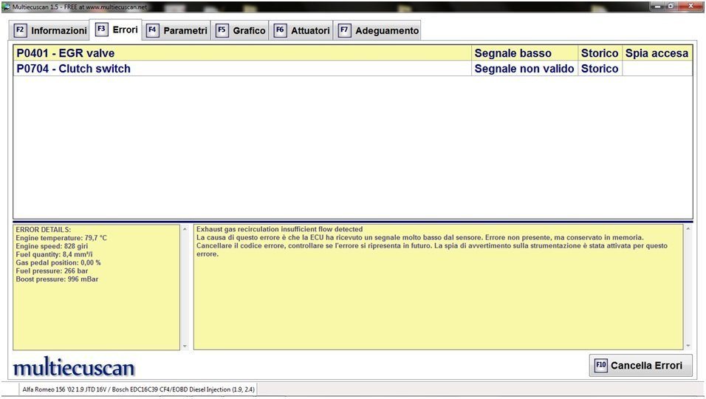706x399 pixels.
Task: Click the Segnale basso cell
Action: pyautogui.click(x=524, y=53)
